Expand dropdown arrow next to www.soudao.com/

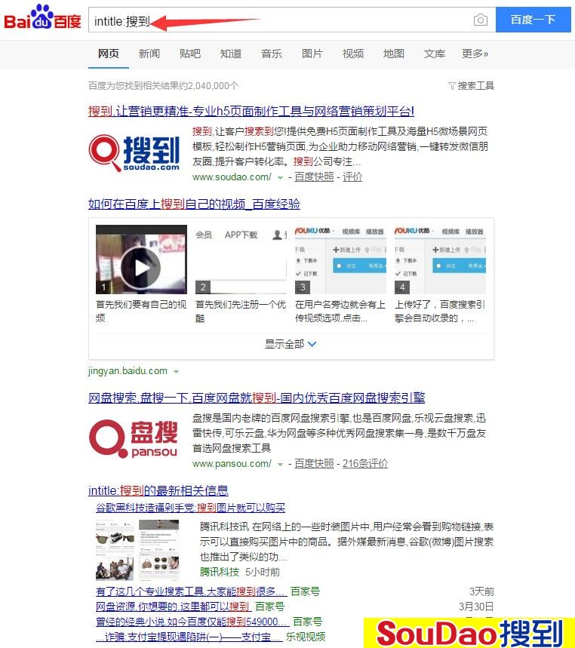280,178
